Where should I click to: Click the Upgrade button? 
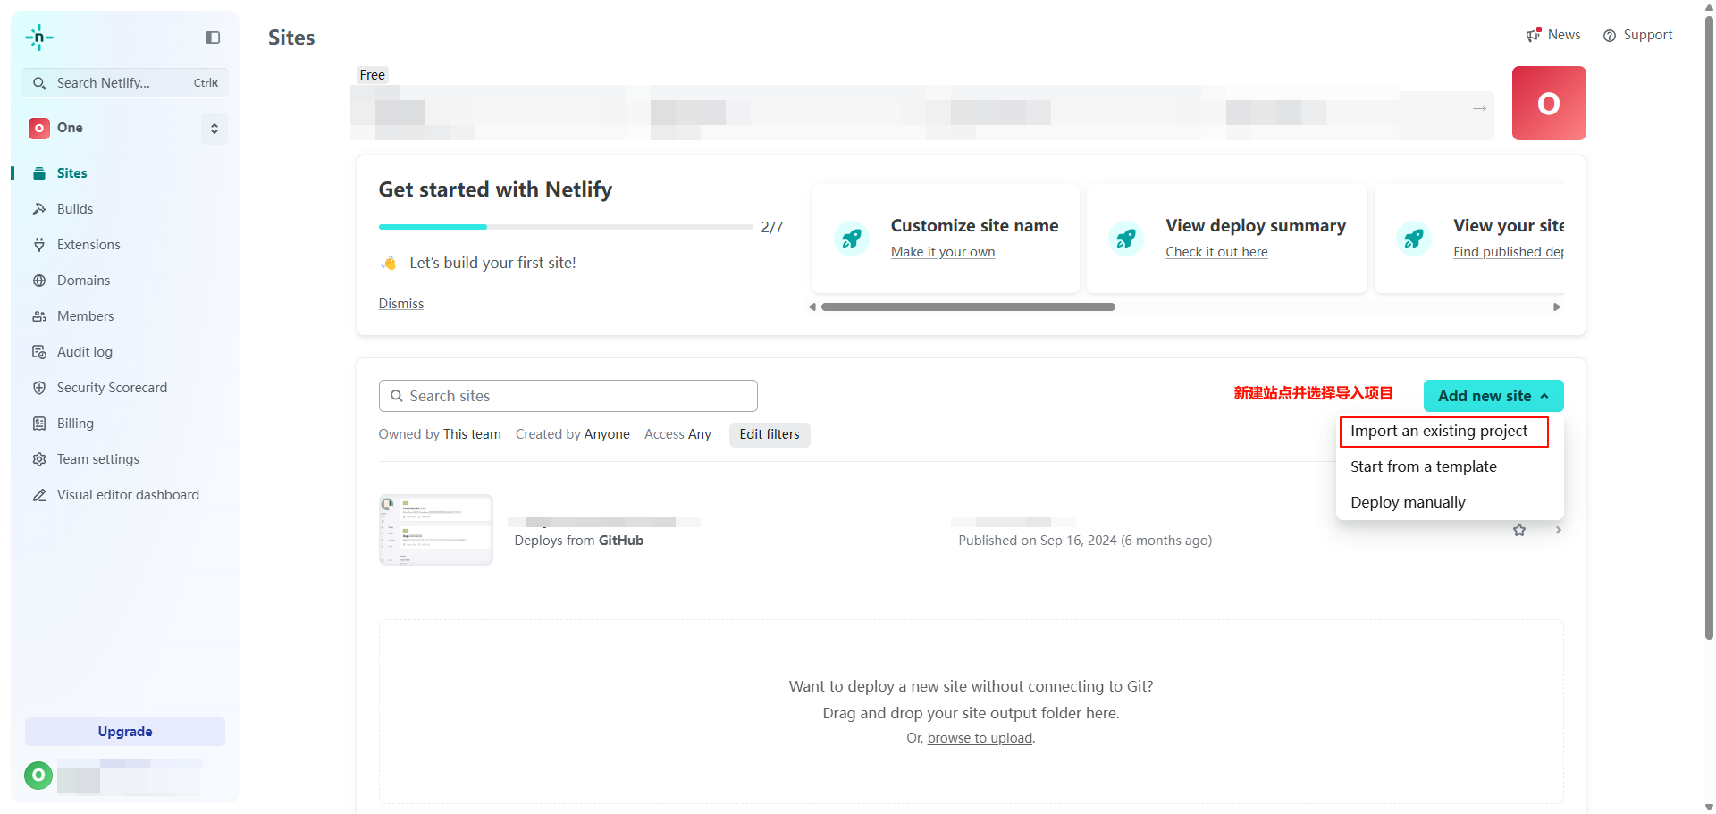[125, 732]
